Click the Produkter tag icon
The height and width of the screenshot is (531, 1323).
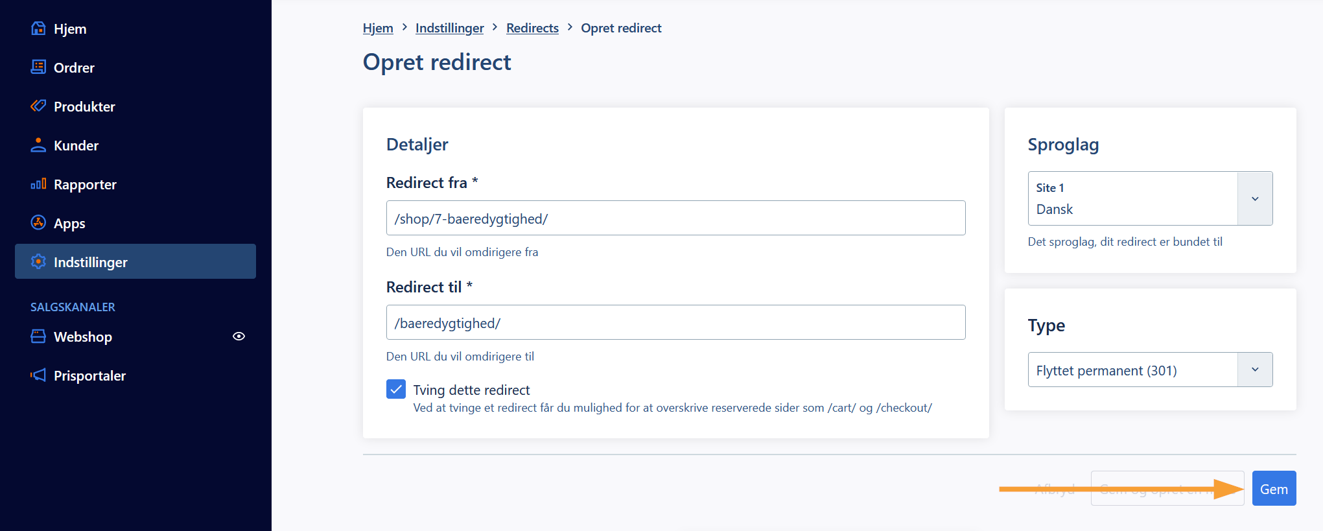click(x=38, y=106)
